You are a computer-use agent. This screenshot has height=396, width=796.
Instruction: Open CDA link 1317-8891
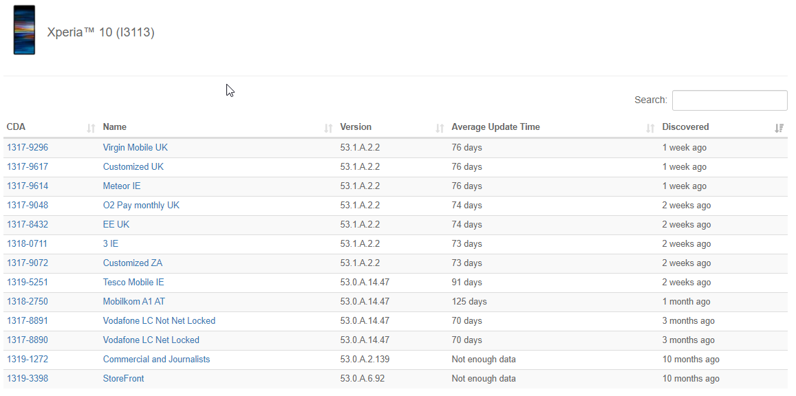[28, 321]
